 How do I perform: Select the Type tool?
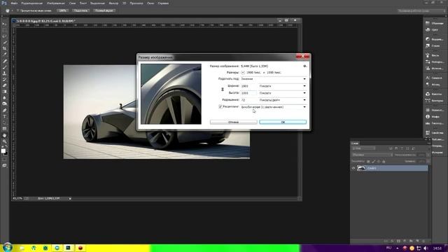tap(4, 117)
